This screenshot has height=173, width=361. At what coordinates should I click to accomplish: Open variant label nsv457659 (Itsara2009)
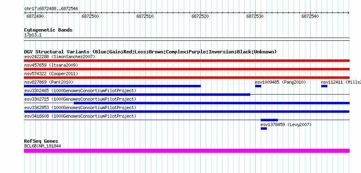pyautogui.click(x=51, y=65)
